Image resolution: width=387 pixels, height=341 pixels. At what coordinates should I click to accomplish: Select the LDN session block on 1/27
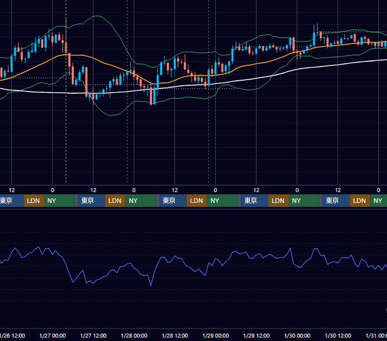pos(116,201)
